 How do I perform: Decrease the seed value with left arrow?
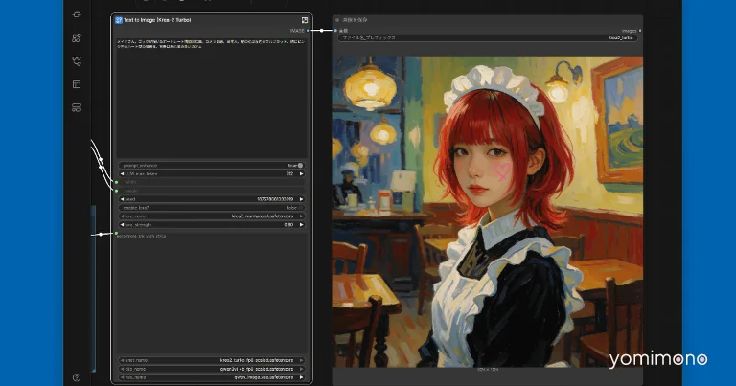[123, 199]
